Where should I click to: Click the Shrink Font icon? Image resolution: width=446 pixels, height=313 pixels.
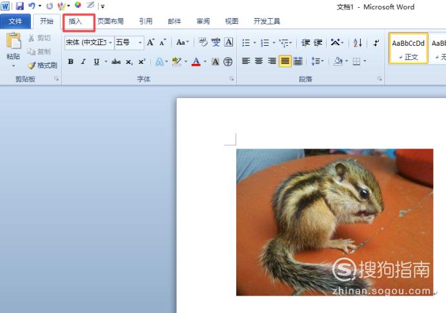pos(163,43)
